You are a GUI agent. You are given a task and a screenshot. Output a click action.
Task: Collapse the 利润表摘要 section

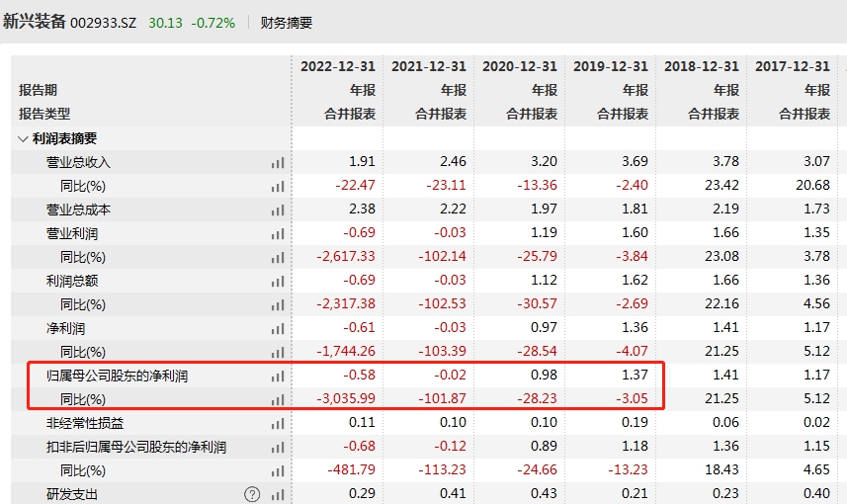click(23, 138)
